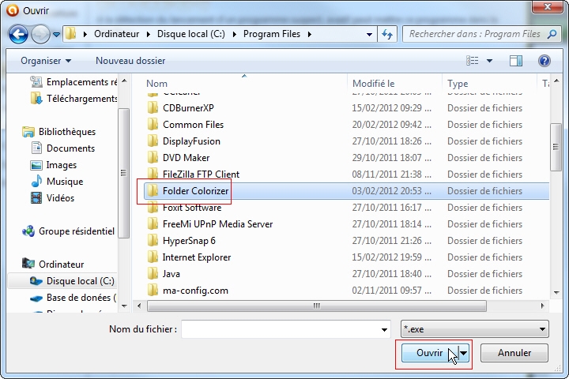Click the greyed Forward navigation arrow

pos(40,35)
